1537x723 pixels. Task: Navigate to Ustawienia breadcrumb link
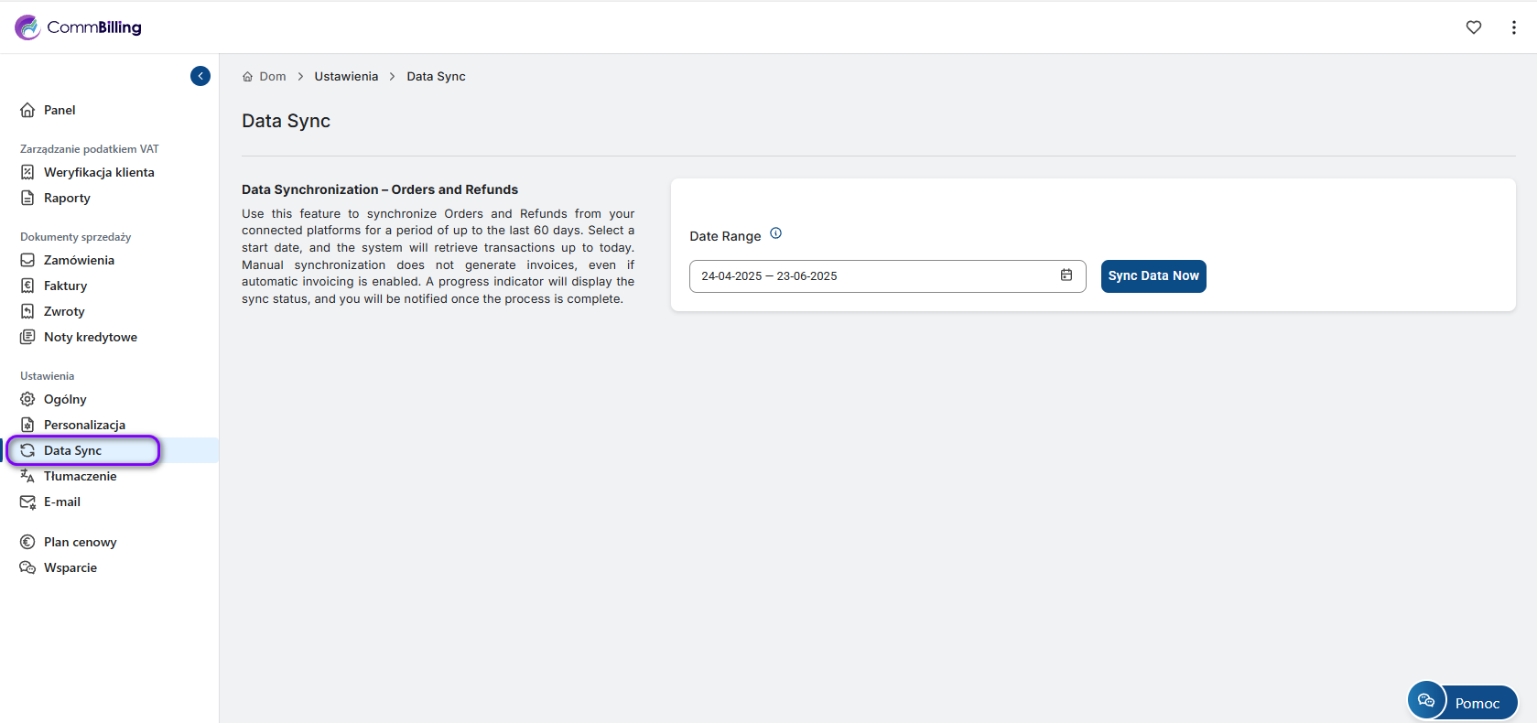pyautogui.click(x=346, y=77)
